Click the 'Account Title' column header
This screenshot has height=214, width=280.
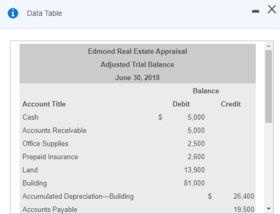pyautogui.click(x=44, y=104)
